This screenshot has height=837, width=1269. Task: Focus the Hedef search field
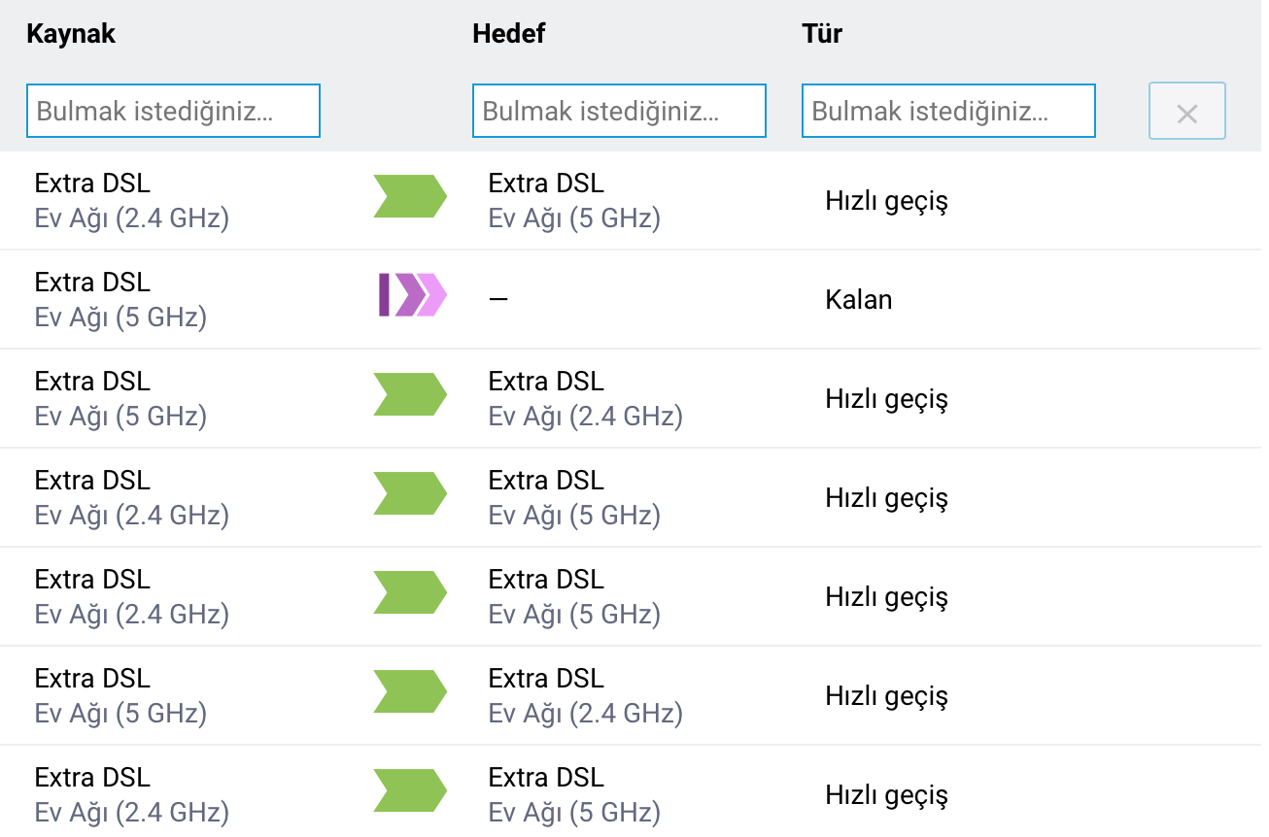pyautogui.click(x=619, y=111)
